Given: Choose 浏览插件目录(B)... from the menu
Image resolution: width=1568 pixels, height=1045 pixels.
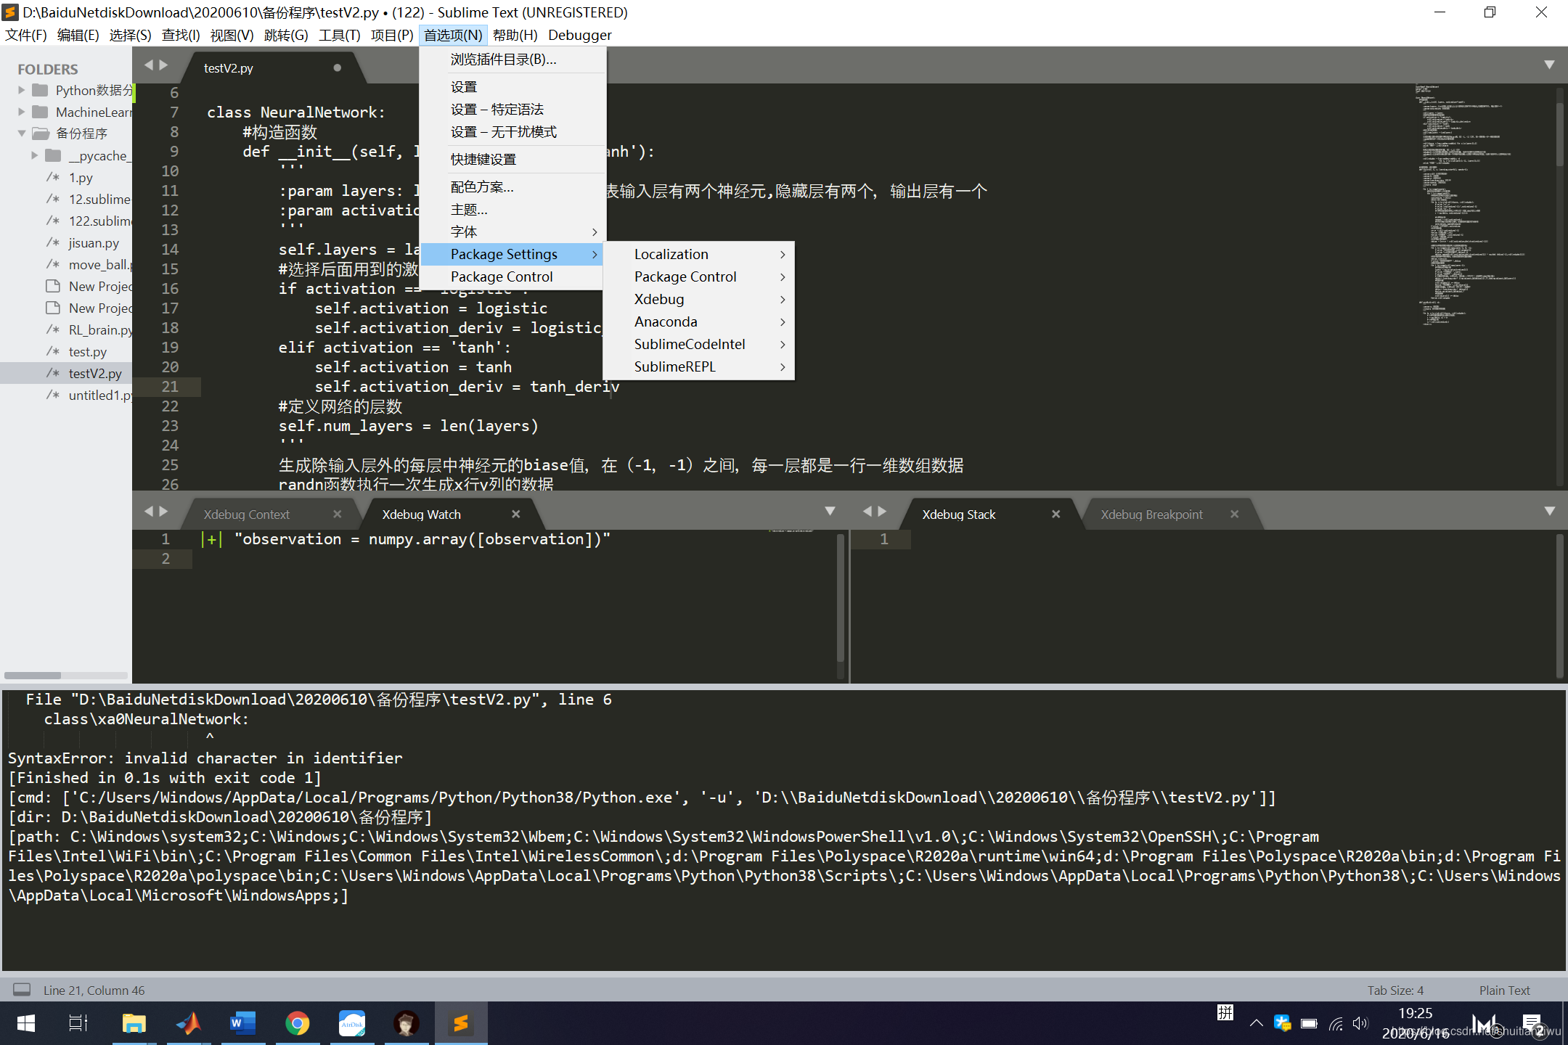Looking at the screenshot, I should (513, 60).
